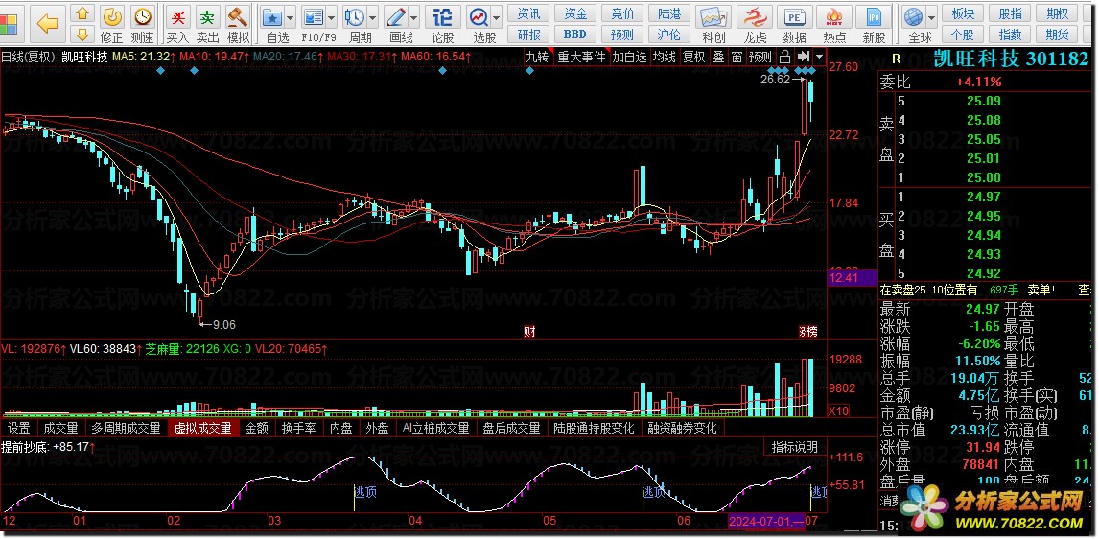
Task: Toggle 重大事件 event markers
Action: pyautogui.click(x=581, y=57)
